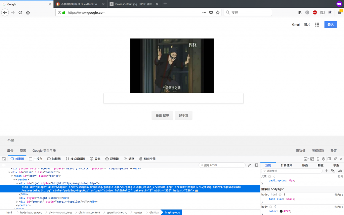344x215 pixels.
Task: Save page to Pocket icon
Action: (211, 12)
